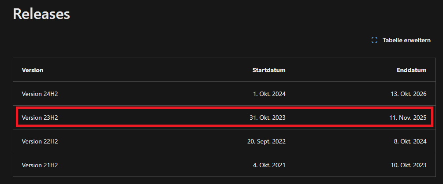The image size is (443, 184).
Task: Click the end date 8. Okt. 2024
Action: pos(410,141)
